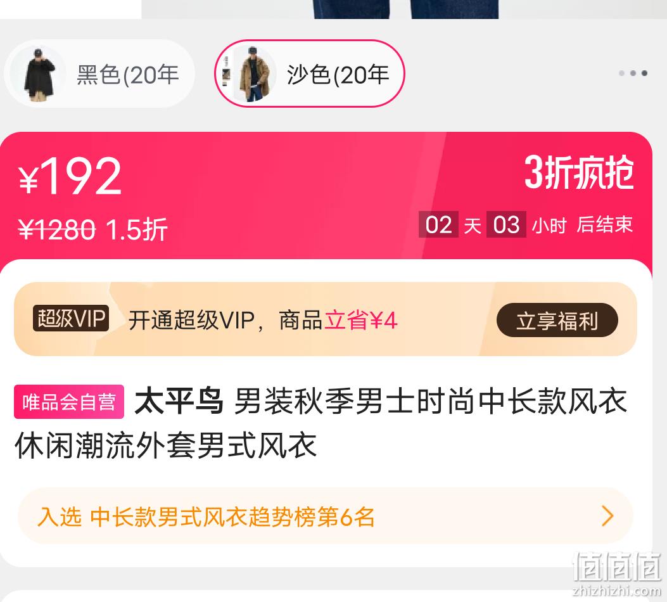The image size is (667, 602).
Task: Tap the 02 days countdown box
Action: 438,224
